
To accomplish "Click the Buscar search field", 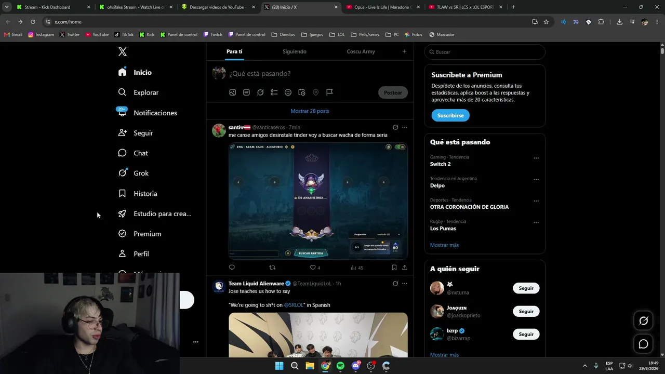I will [485, 52].
